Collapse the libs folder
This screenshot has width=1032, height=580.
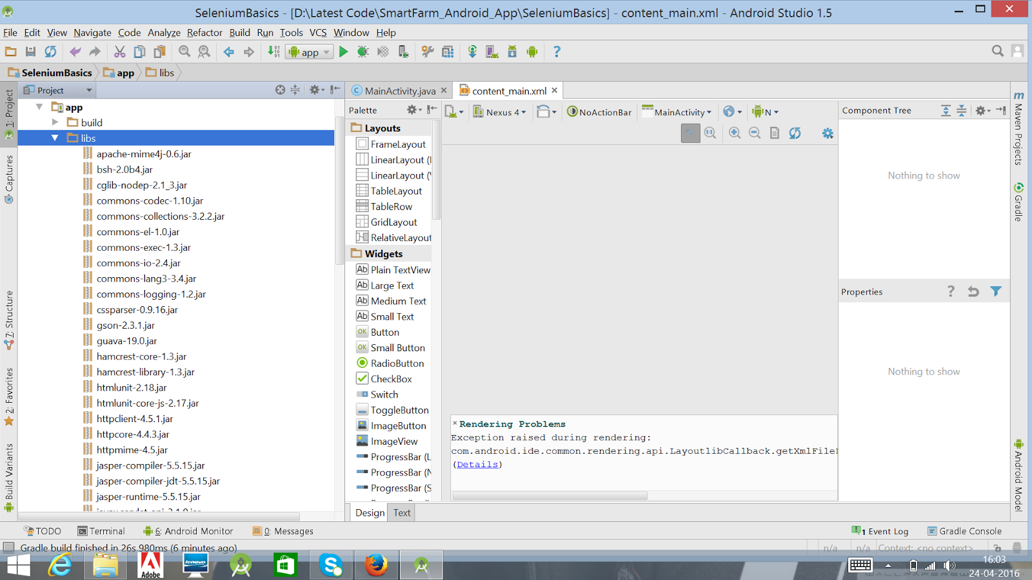55,138
